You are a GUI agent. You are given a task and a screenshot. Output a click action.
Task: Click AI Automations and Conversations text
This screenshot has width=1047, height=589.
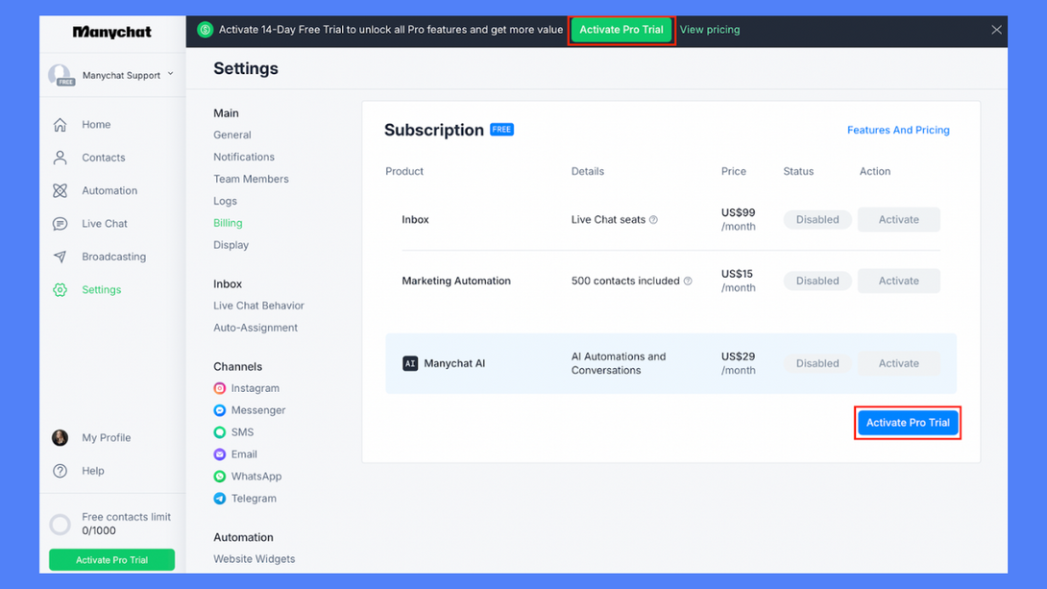point(619,363)
